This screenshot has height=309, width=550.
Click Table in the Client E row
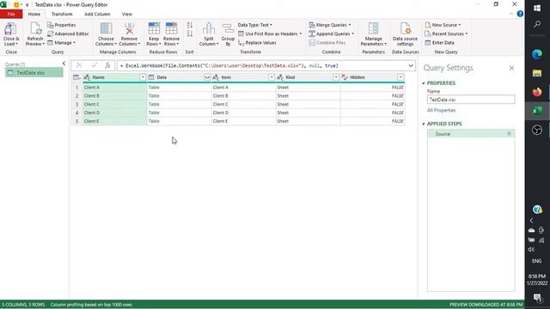pyautogui.click(x=154, y=121)
